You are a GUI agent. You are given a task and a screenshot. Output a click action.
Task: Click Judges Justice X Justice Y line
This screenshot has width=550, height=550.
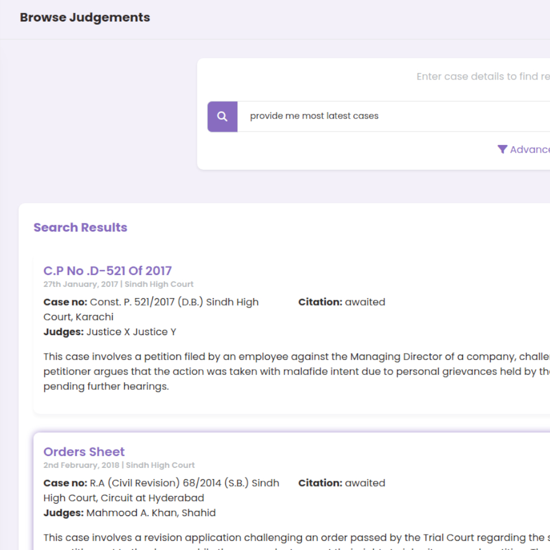[110, 332]
